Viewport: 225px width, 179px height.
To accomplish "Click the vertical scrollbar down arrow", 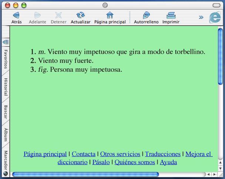I will [x=221, y=168].
